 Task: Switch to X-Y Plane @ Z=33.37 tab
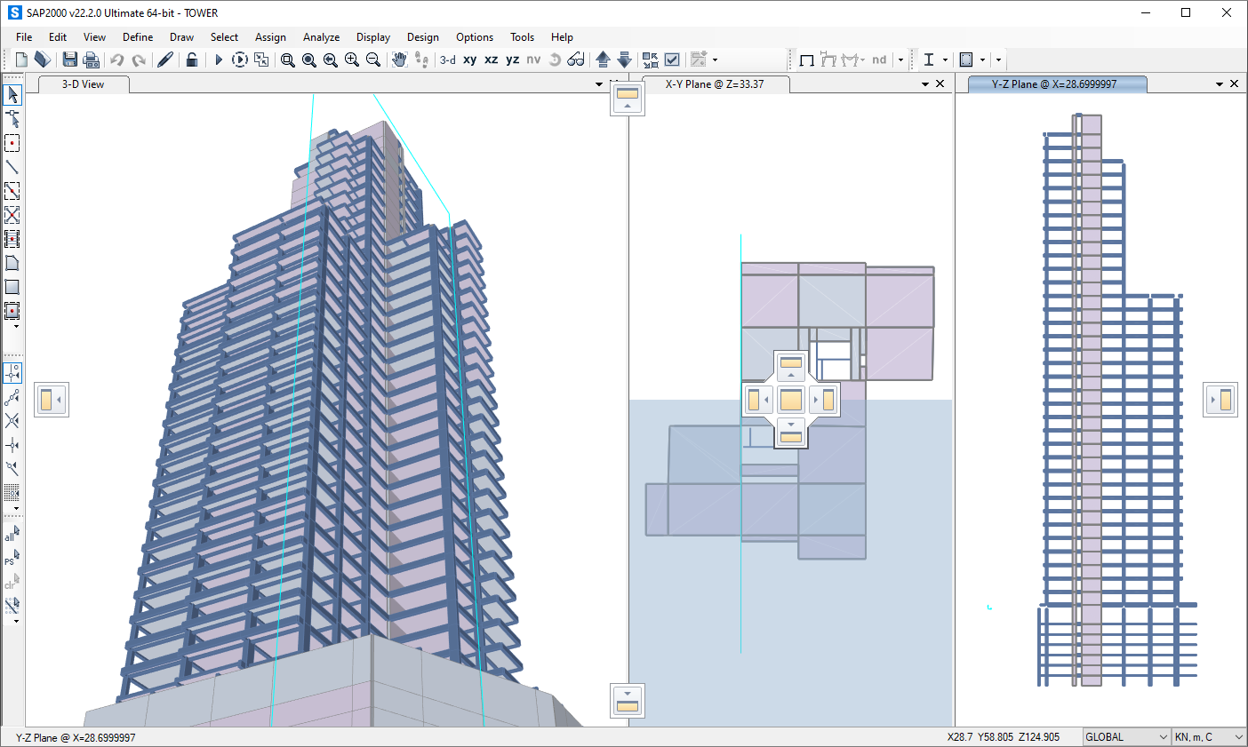click(714, 84)
